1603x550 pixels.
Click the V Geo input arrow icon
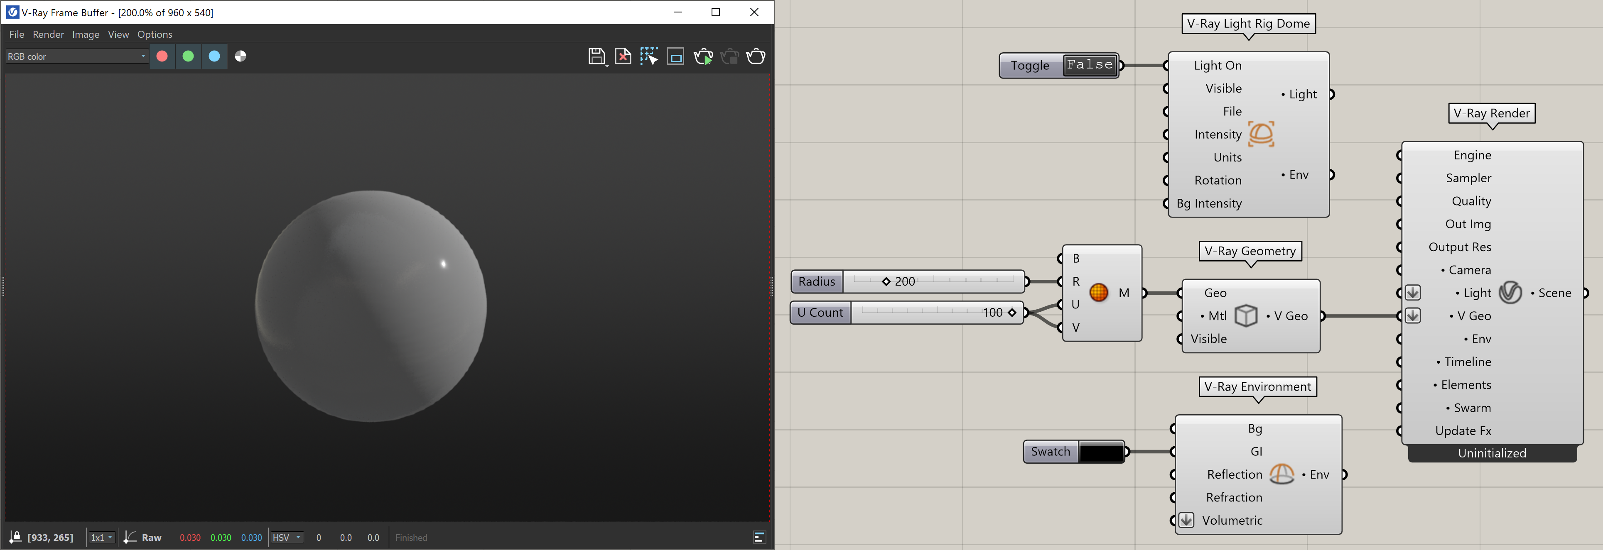(x=1413, y=315)
